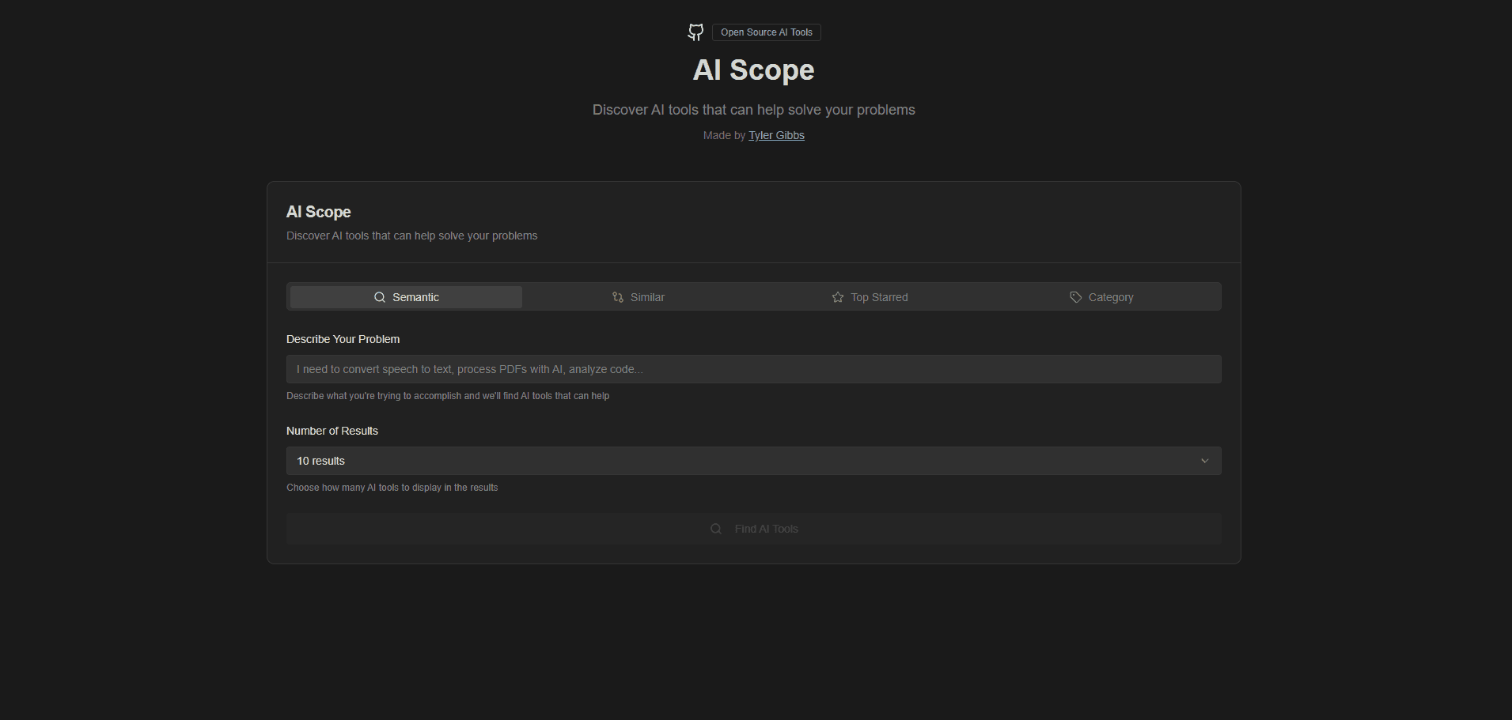Screen dimensions: 1512x720
Task: Collapse the results count combo box
Action: [x=753, y=460]
